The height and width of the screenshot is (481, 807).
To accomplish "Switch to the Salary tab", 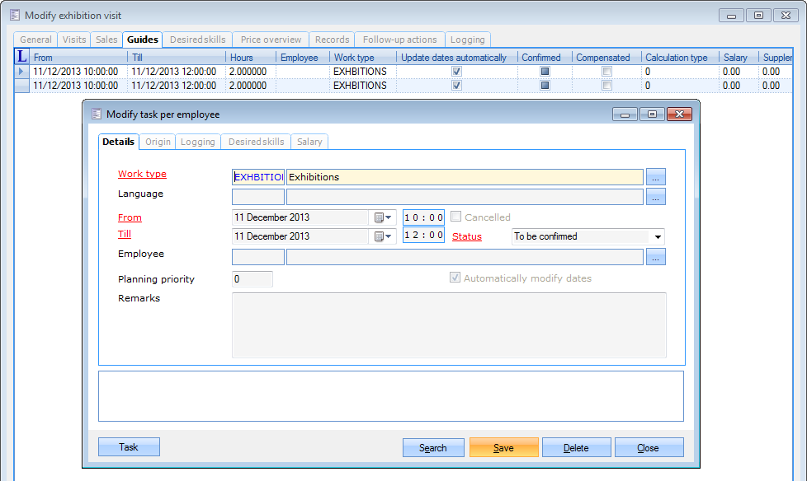I will click(x=309, y=142).
